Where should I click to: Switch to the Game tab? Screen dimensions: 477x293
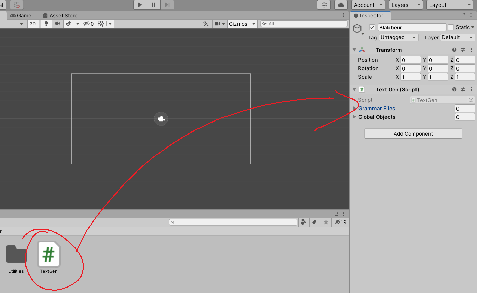click(21, 16)
